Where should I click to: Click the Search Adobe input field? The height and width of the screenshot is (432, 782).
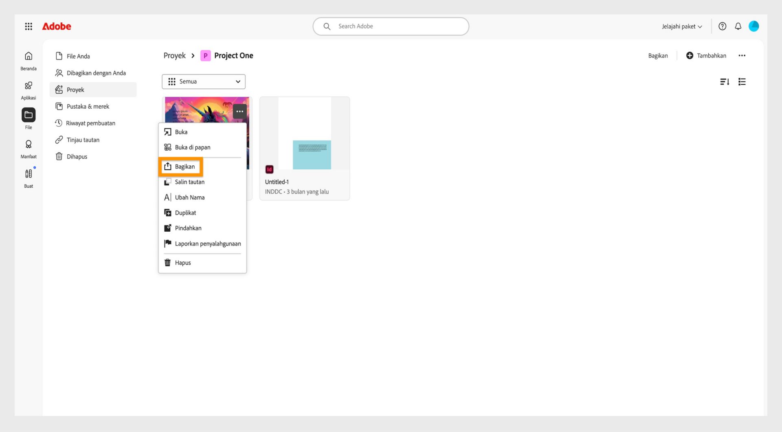click(390, 26)
